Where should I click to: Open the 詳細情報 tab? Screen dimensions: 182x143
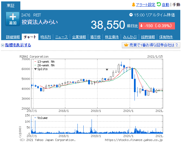tap(13, 37)
